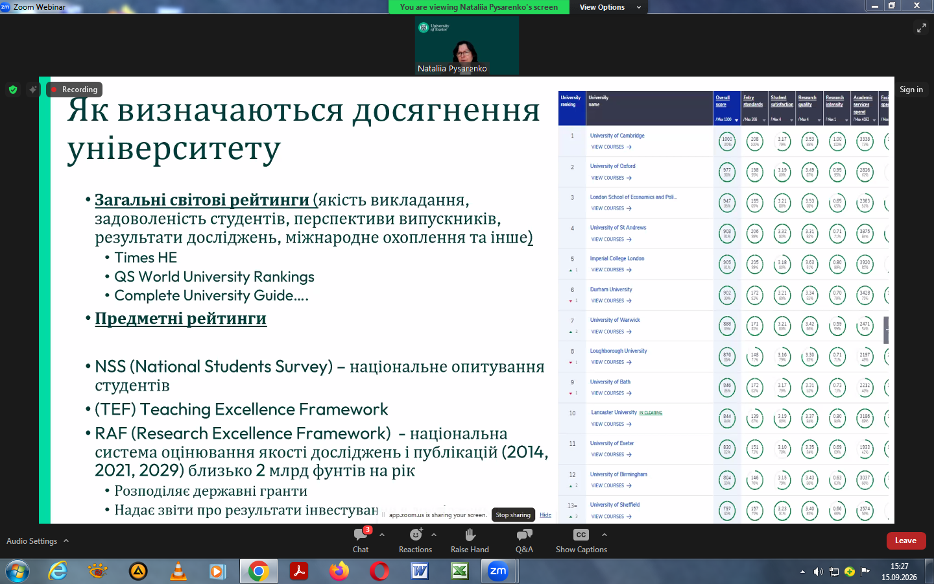Launch Internet Explorer from the taskbar

click(58, 571)
